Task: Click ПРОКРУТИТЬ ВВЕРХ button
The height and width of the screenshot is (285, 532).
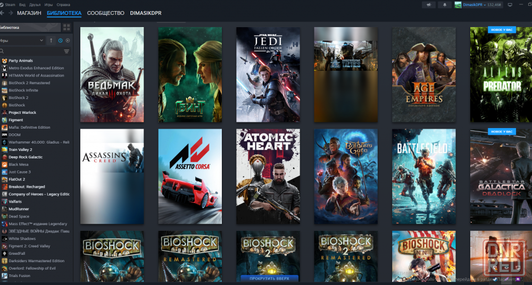Action: point(269,279)
